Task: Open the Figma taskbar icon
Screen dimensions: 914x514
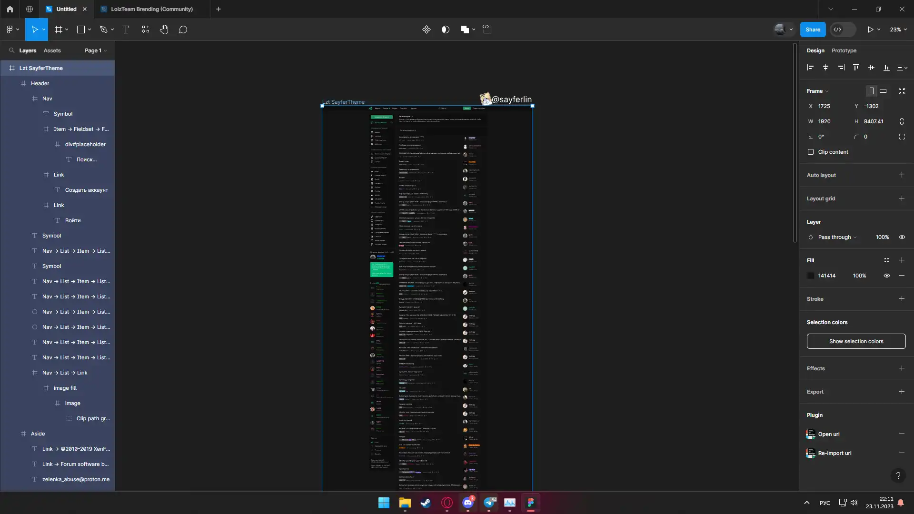Action: coord(530,503)
